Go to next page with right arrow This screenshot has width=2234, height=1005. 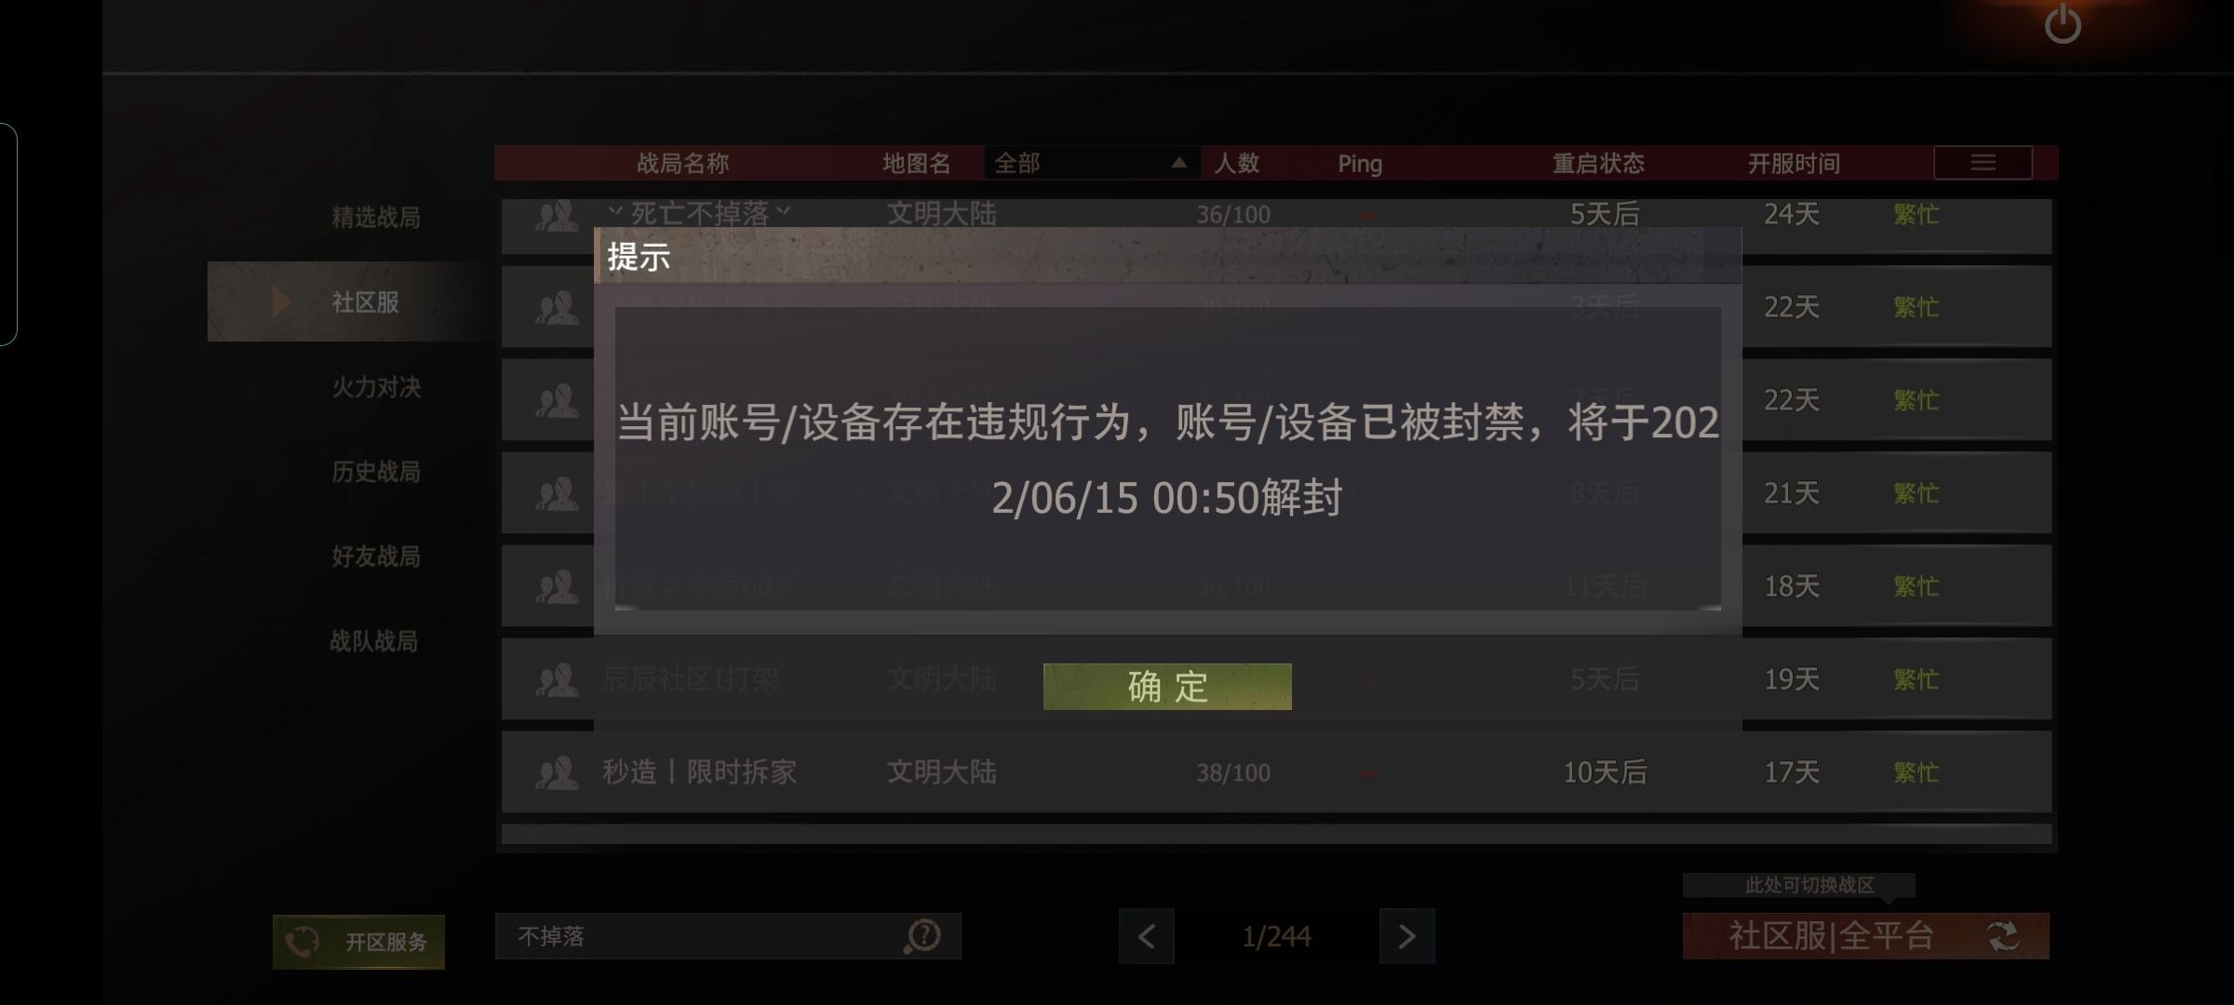point(1406,936)
